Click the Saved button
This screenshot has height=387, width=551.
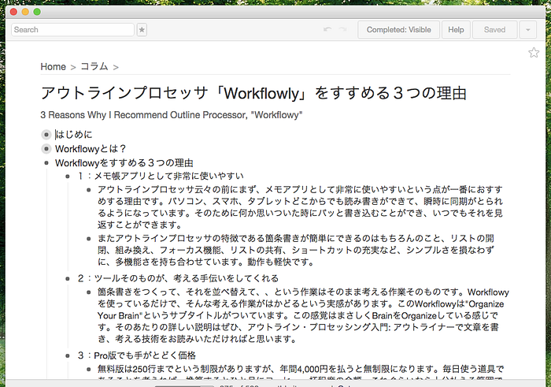[494, 29]
